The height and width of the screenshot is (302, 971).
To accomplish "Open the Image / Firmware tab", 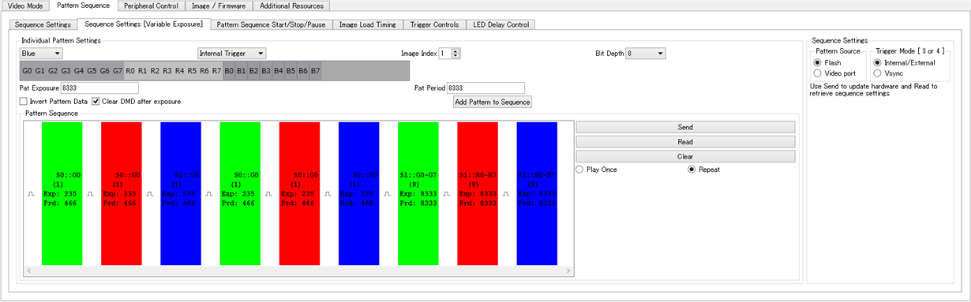I will (219, 6).
